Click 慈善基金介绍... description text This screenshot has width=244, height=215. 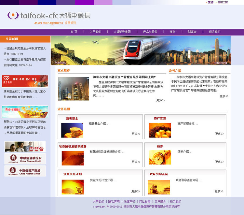tap(99, 123)
